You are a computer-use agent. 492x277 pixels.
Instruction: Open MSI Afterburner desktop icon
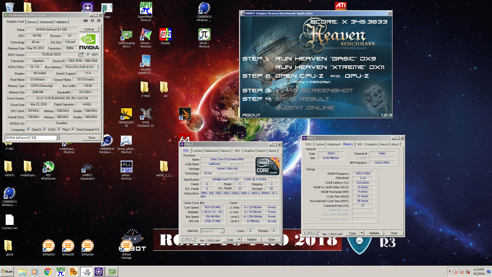pos(48,170)
